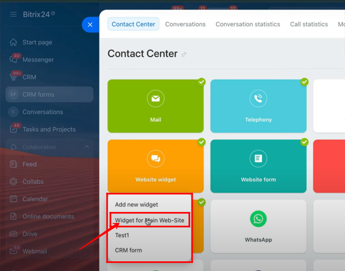Open Tasks and Projects in sidebar
The image size is (345, 271).
49,129
